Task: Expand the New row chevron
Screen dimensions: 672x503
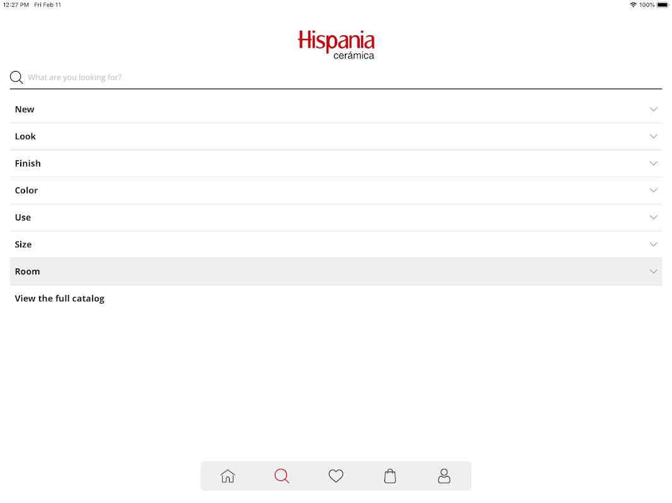Action: tap(653, 109)
